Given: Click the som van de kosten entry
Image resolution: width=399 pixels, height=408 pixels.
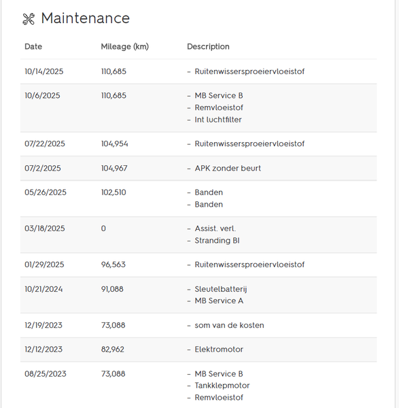Looking at the screenshot, I should (x=230, y=325).
